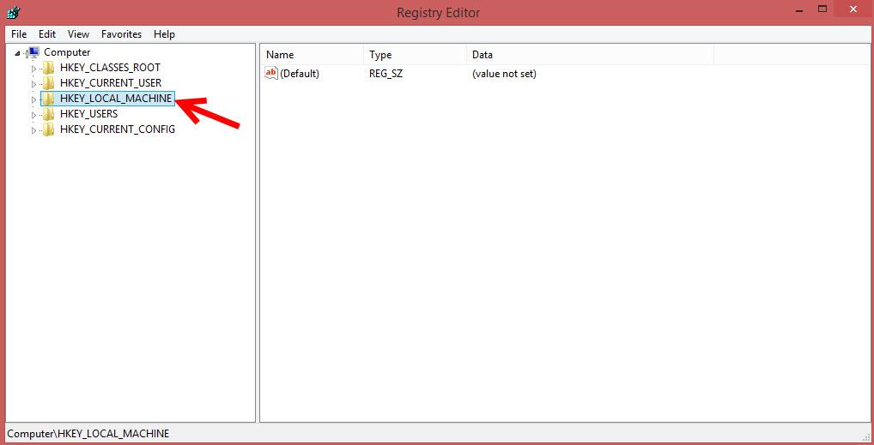Open the Favorites menu
The image size is (874, 445).
click(x=122, y=34)
